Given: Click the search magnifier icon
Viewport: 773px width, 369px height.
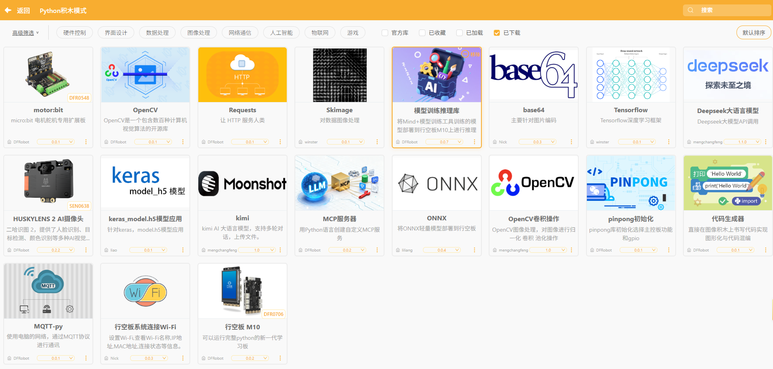Looking at the screenshot, I should [690, 10].
